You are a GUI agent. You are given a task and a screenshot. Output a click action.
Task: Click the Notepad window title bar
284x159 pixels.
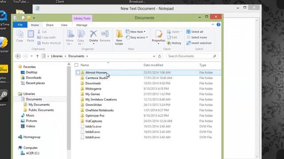coord(147,8)
